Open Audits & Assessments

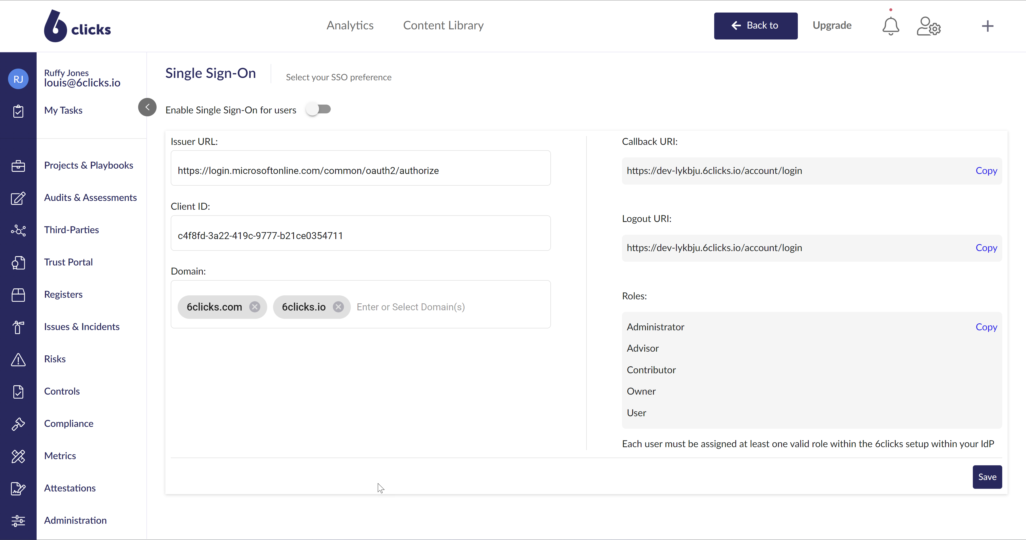pos(90,197)
